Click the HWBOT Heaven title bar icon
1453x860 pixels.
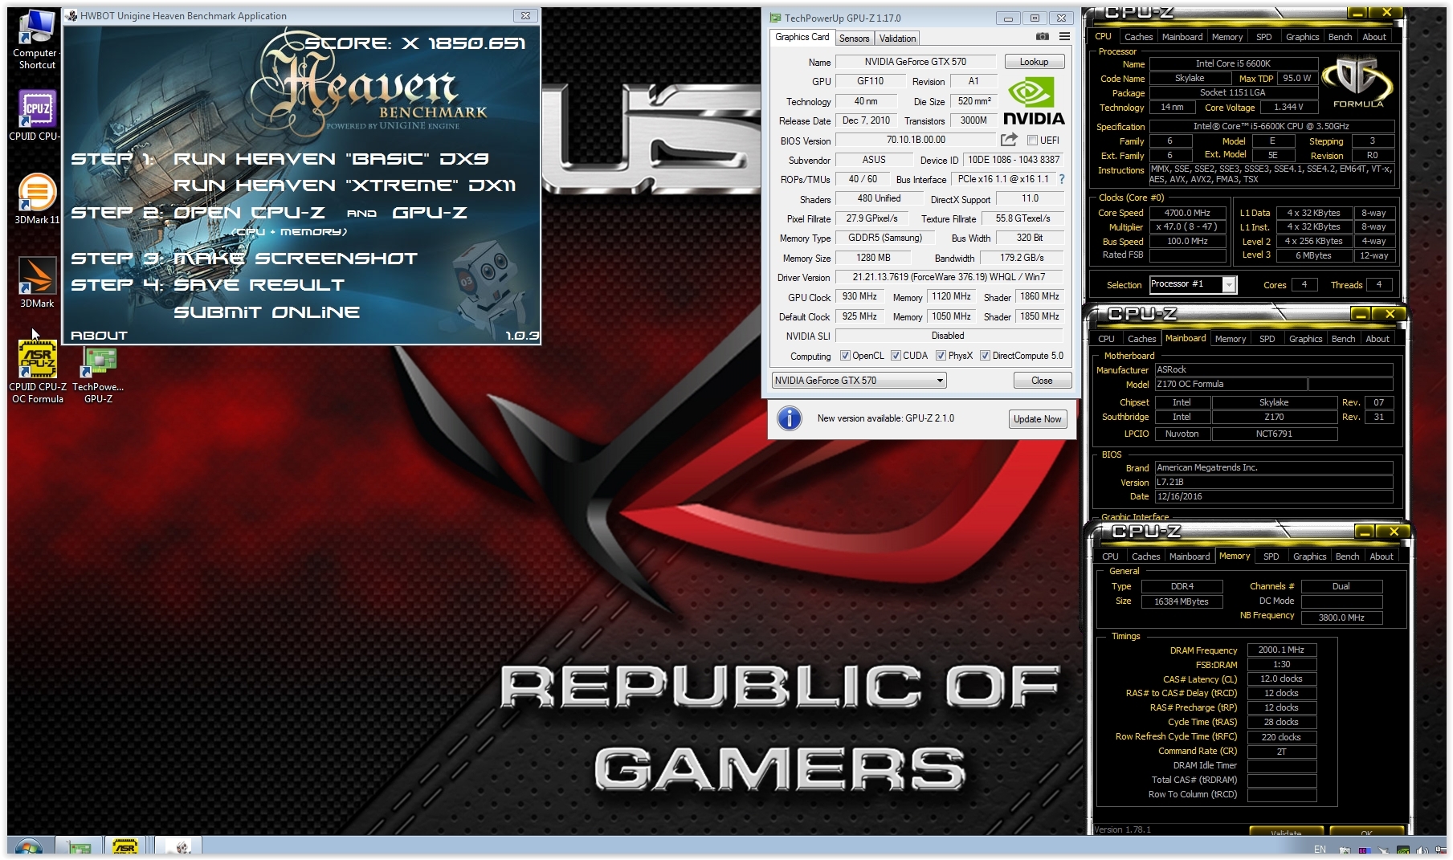click(71, 16)
